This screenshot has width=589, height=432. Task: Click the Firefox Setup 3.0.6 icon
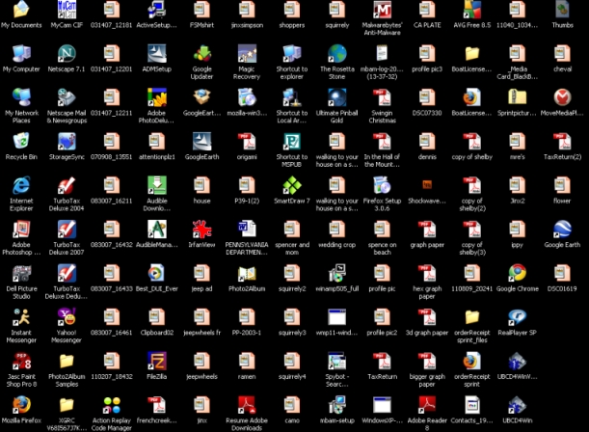pos(382,185)
